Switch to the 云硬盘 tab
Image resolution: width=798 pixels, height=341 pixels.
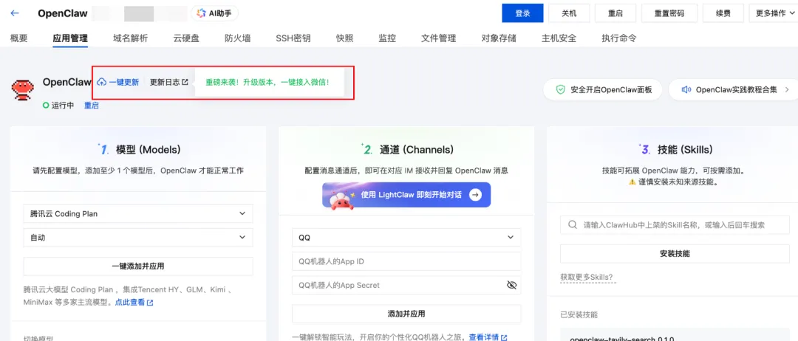186,38
